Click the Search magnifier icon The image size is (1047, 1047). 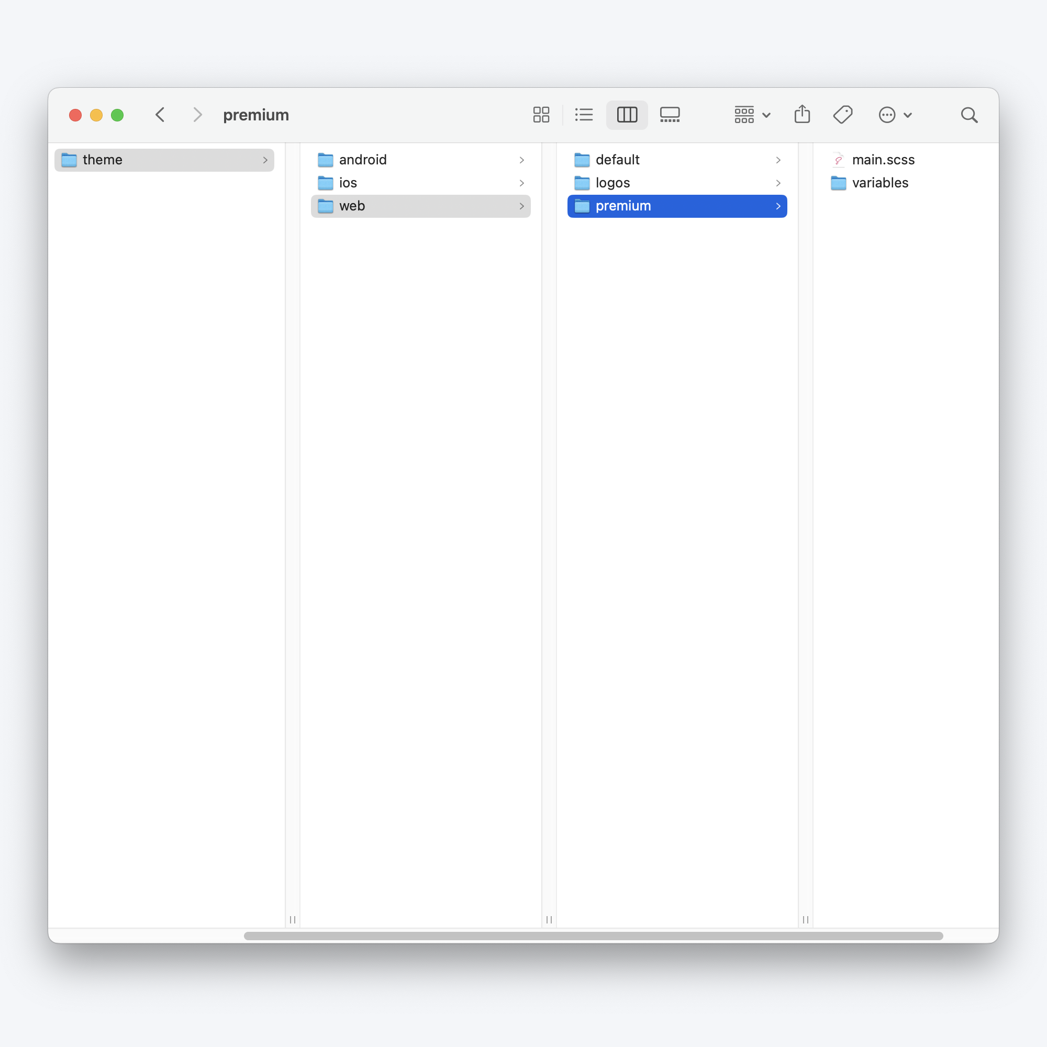tap(969, 115)
